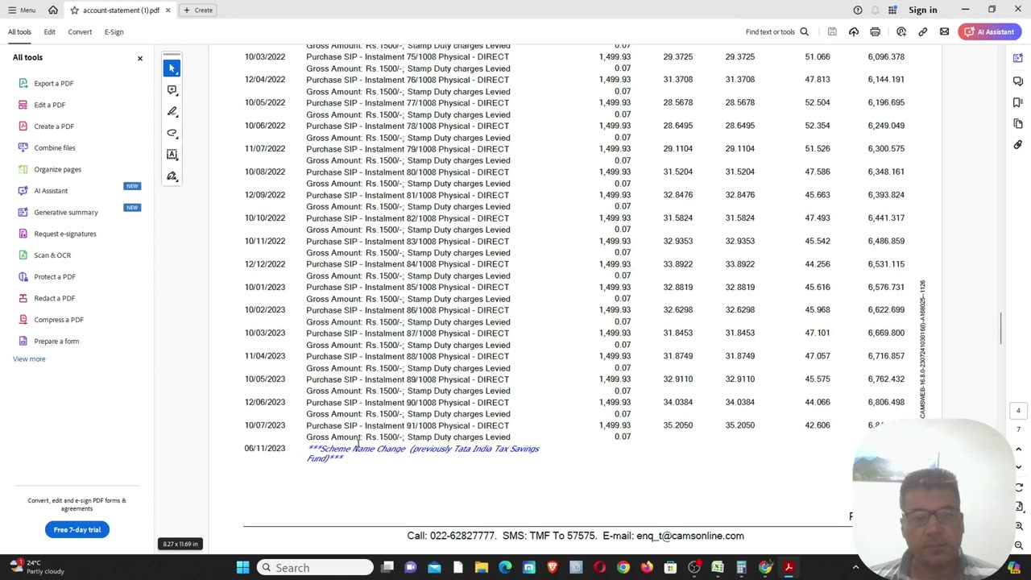Screen dimensions: 1031x580
Task: Click Free 7-day trial button
Action: pos(77,529)
